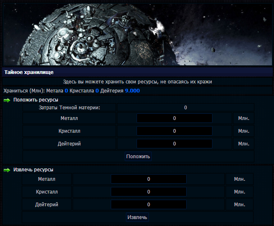Focus the Металл field under Извлечь ресурсы
274x226 pixels.
click(148, 179)
